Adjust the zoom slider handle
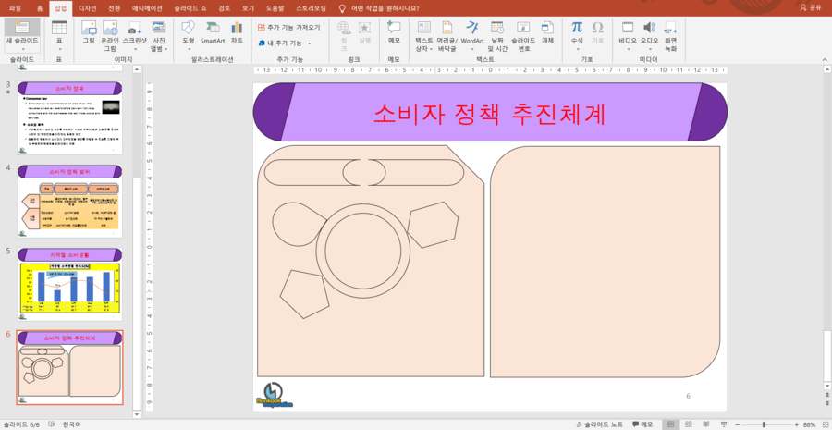This screenshot has width=832, height=430. click(x=765, y=424)
